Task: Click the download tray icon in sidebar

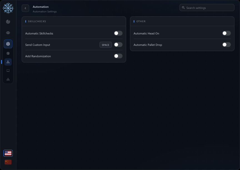Action: (8, 79)
